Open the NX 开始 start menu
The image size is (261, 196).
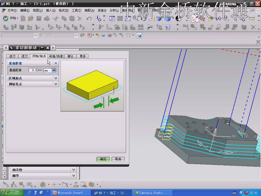coord(10,18)
